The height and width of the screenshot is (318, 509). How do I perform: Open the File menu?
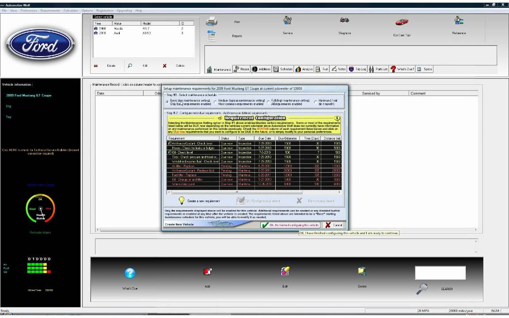click(x=4, y=11)
